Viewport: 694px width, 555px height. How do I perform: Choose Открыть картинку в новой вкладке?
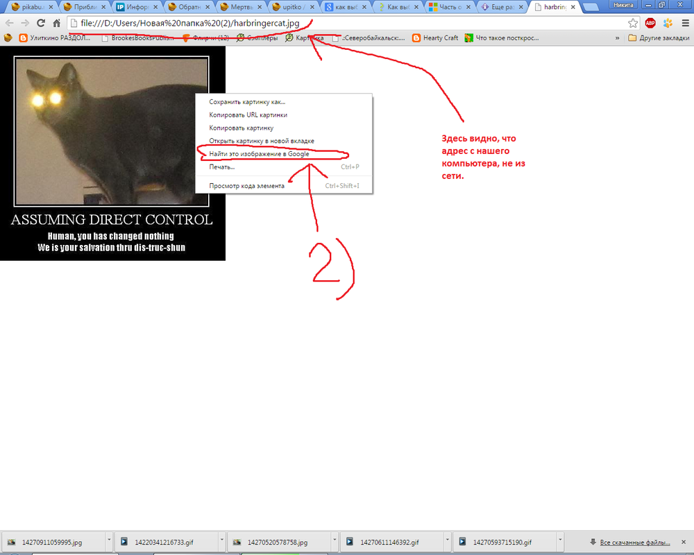pyautogui.click(x=284, y=141)
